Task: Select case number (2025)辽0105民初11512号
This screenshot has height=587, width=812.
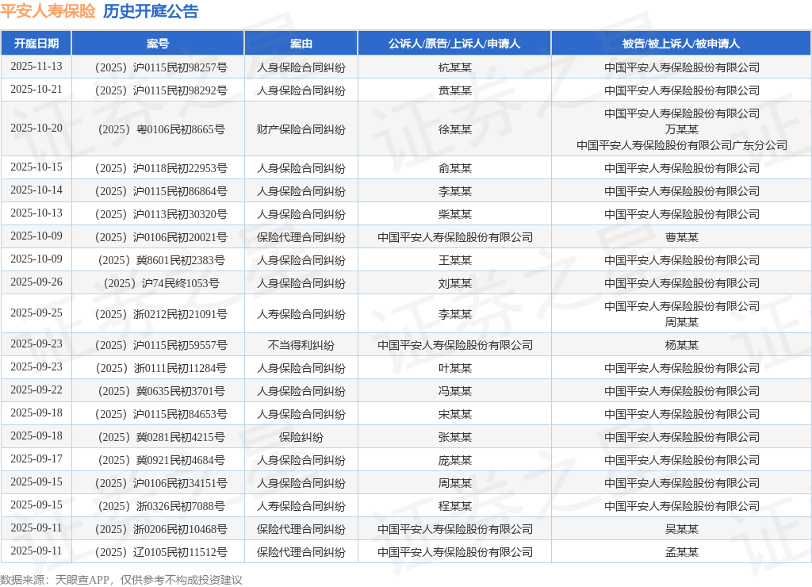Action: [x=161, y=552]
